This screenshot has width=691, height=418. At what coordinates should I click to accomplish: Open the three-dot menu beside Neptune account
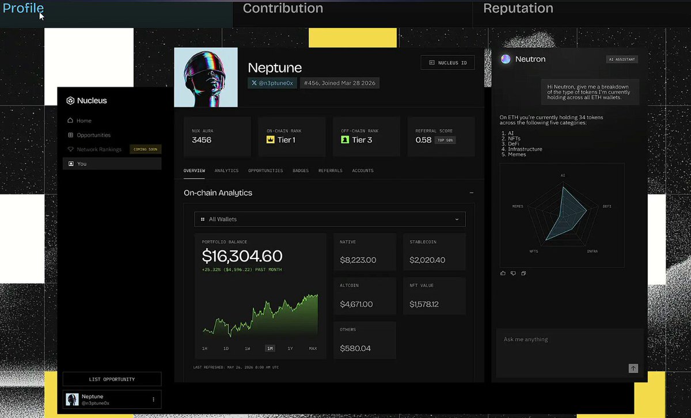[x=153, y=400]
